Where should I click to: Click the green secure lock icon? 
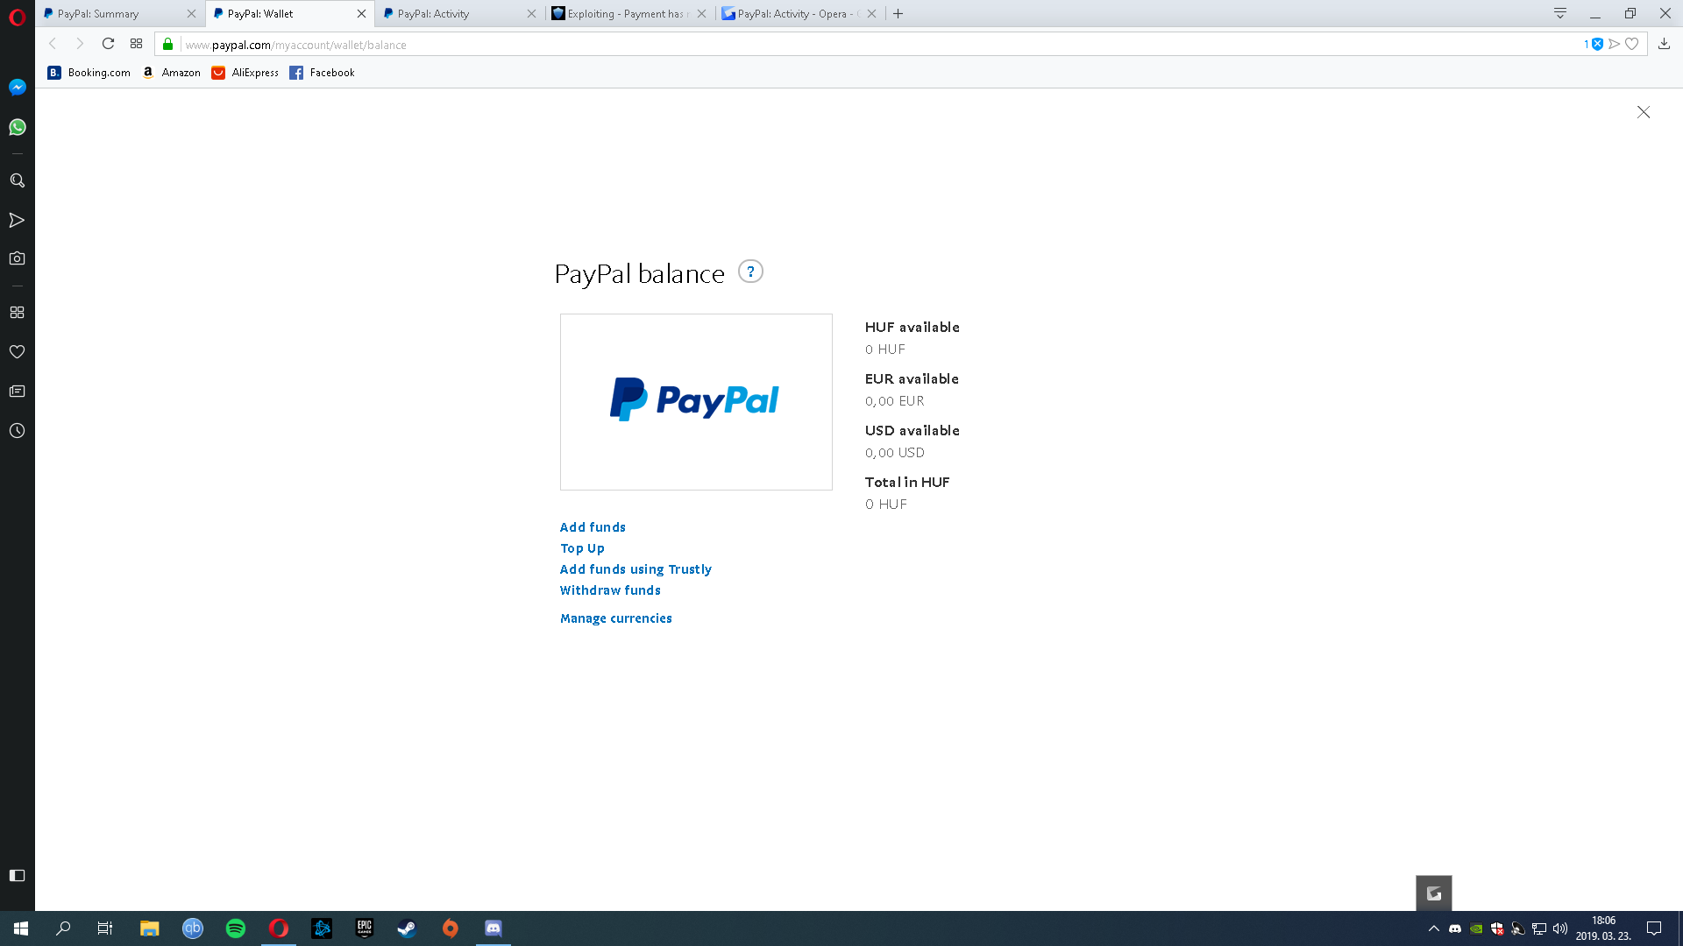[168, 44]
